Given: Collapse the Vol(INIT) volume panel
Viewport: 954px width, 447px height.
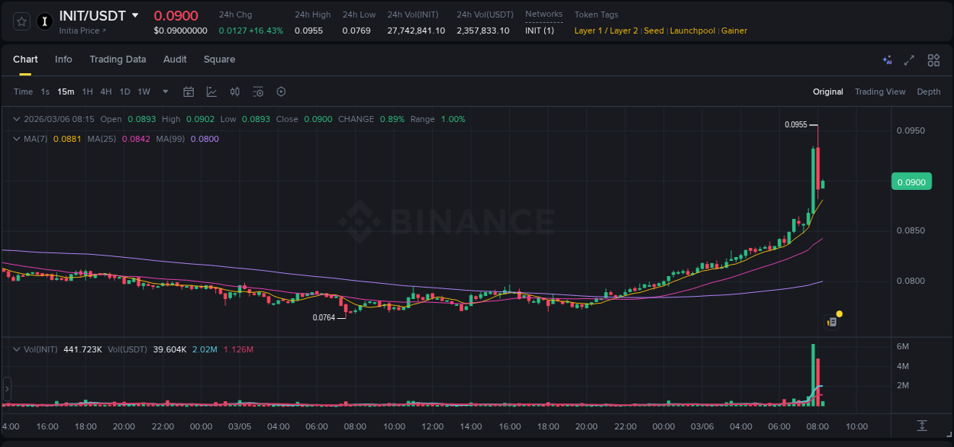Looking at the screenshot, I should pyautogui.click(x=16, y=349).
